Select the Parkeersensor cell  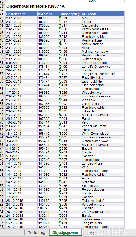click(x=103, y=219)
